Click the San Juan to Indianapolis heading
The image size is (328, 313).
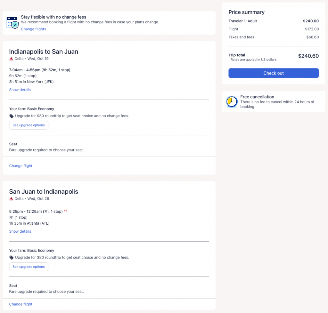click(44, 192)
